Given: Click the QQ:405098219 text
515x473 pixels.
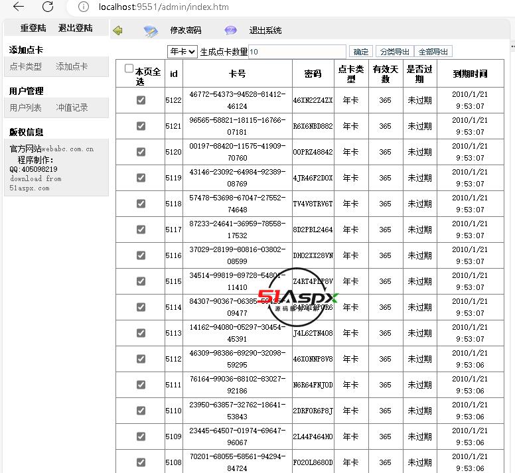Looking at the screenshot, I should tap(33, 169).
